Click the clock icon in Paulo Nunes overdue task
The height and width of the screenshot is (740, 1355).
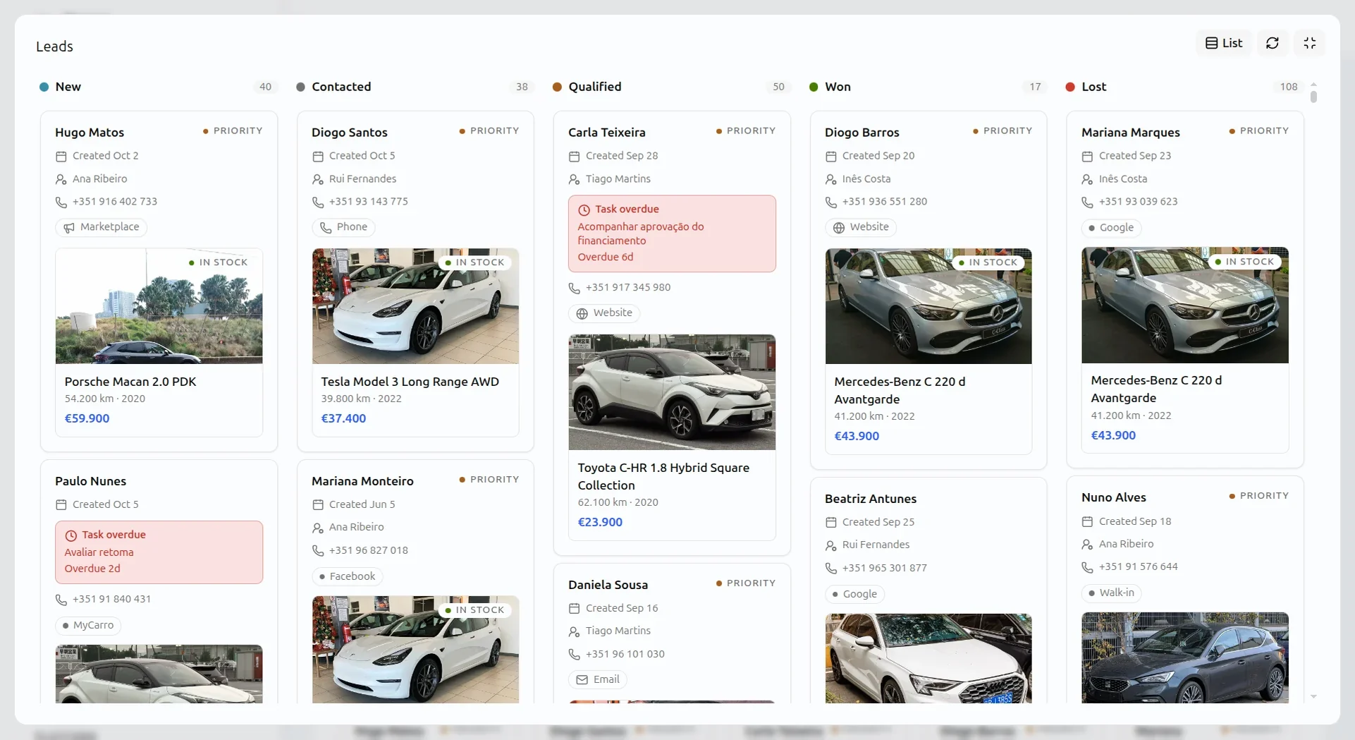tap(70, 535)
